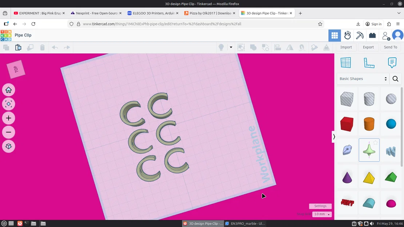Select the Scribble shape

pos(347,150)
